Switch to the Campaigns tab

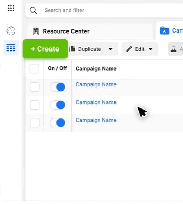[x=169, y=31]
